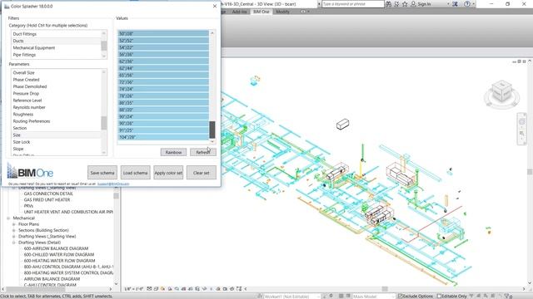The image size is (533, 299).
Task: Select Pipe Fittings category
Action: pyautogui.click(x=56, y=55)
